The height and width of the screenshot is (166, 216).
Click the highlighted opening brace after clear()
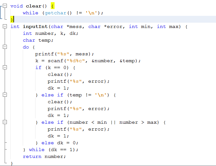pos(52,6)
